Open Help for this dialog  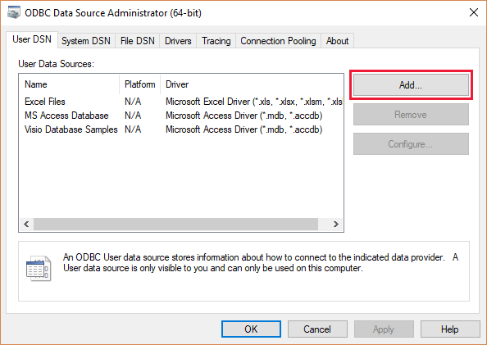coord(450,329)
